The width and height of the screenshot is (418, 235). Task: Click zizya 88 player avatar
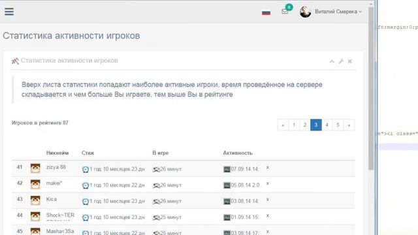point(35,168)
